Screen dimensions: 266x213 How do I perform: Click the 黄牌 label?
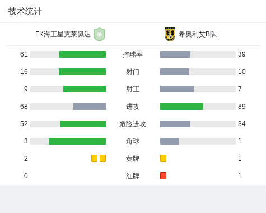point(133,159)
